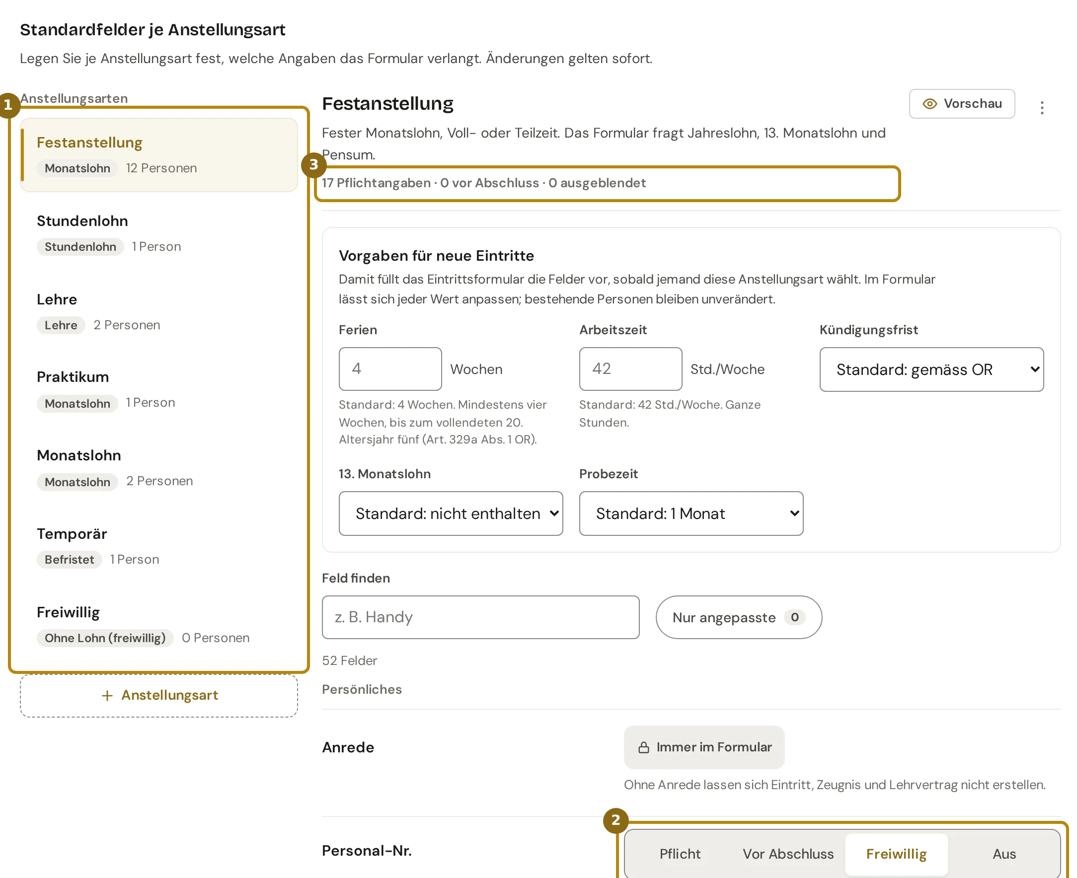
Task: Turn Personal-Nr. field to Aus
Action: (x=1003, y=854)
